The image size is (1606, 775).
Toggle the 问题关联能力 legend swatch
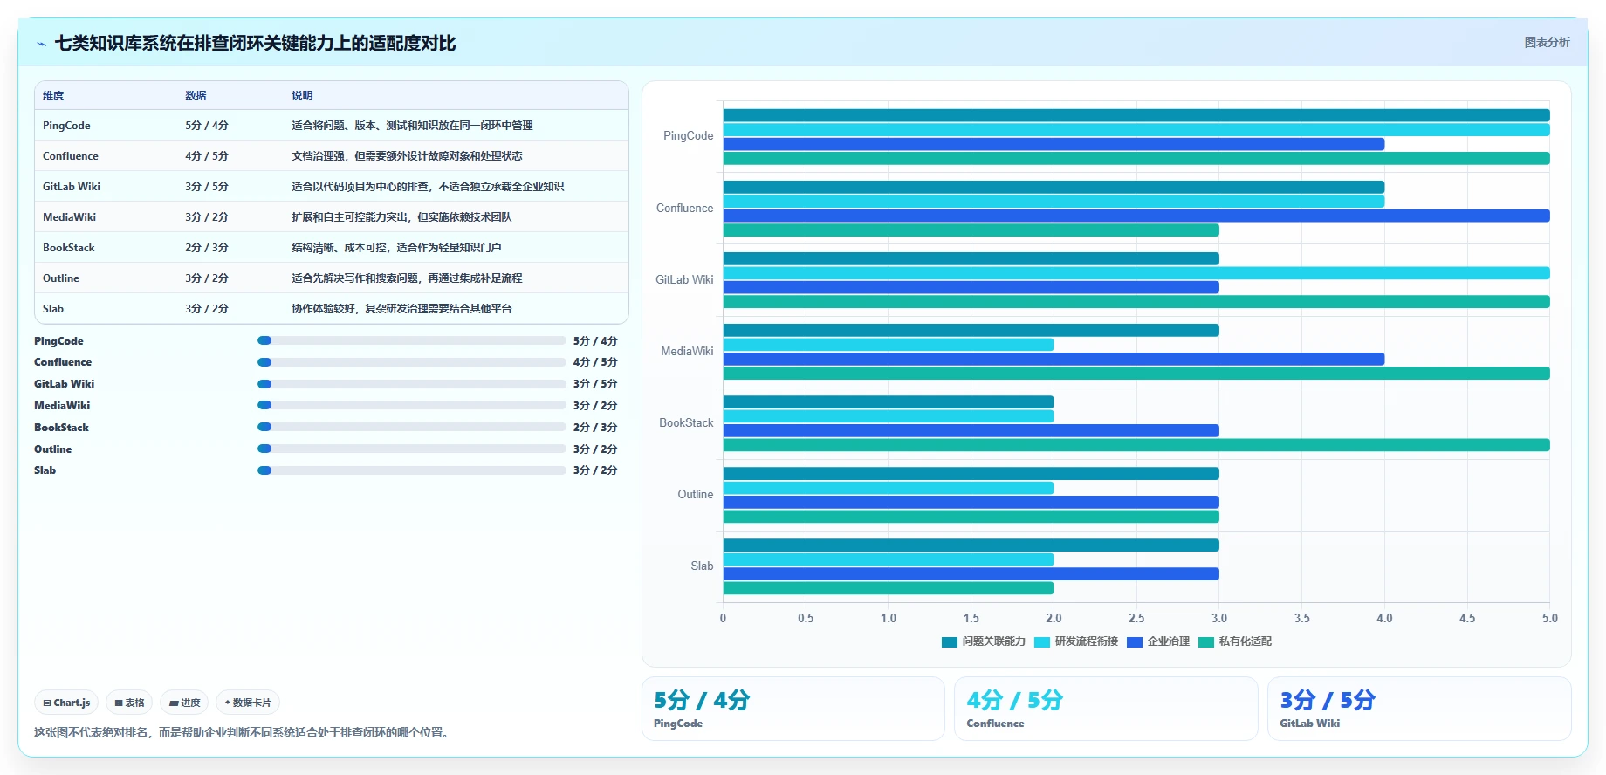[950, 642]
